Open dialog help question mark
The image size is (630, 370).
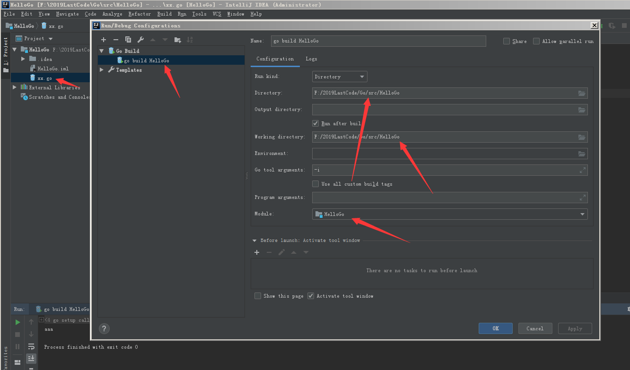coord(105,328)
